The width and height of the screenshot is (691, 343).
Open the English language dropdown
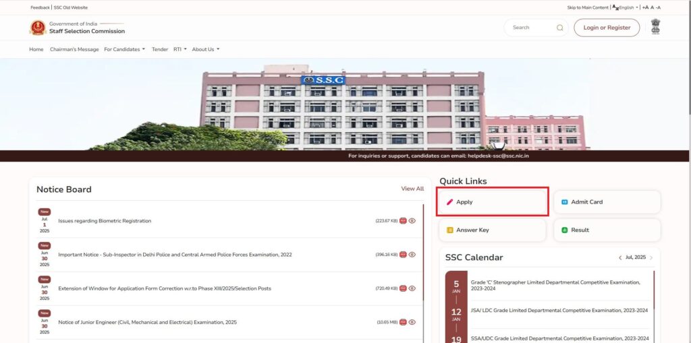pyautogui.click(x=626, y=7)
